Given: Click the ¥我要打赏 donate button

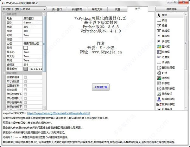Looking at the screenshot, I should tap(101, 87).
